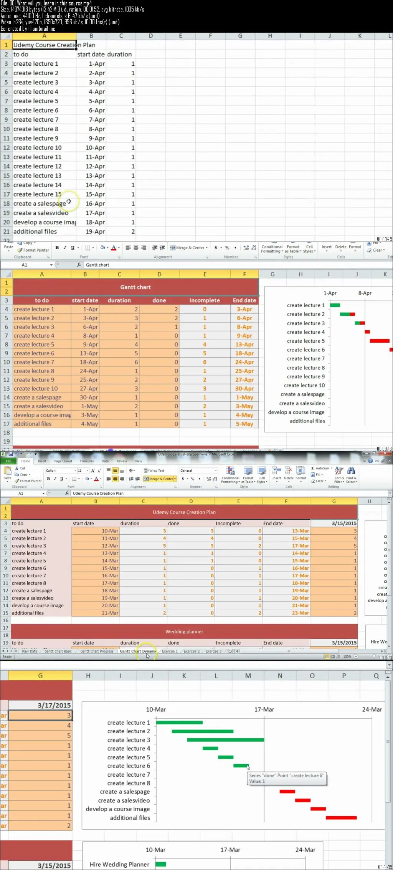The width and height of the screenshot is (393, 870).
Task: Click the Save icon in Quick Access toolbar
Action: click(x=10, y=454)
